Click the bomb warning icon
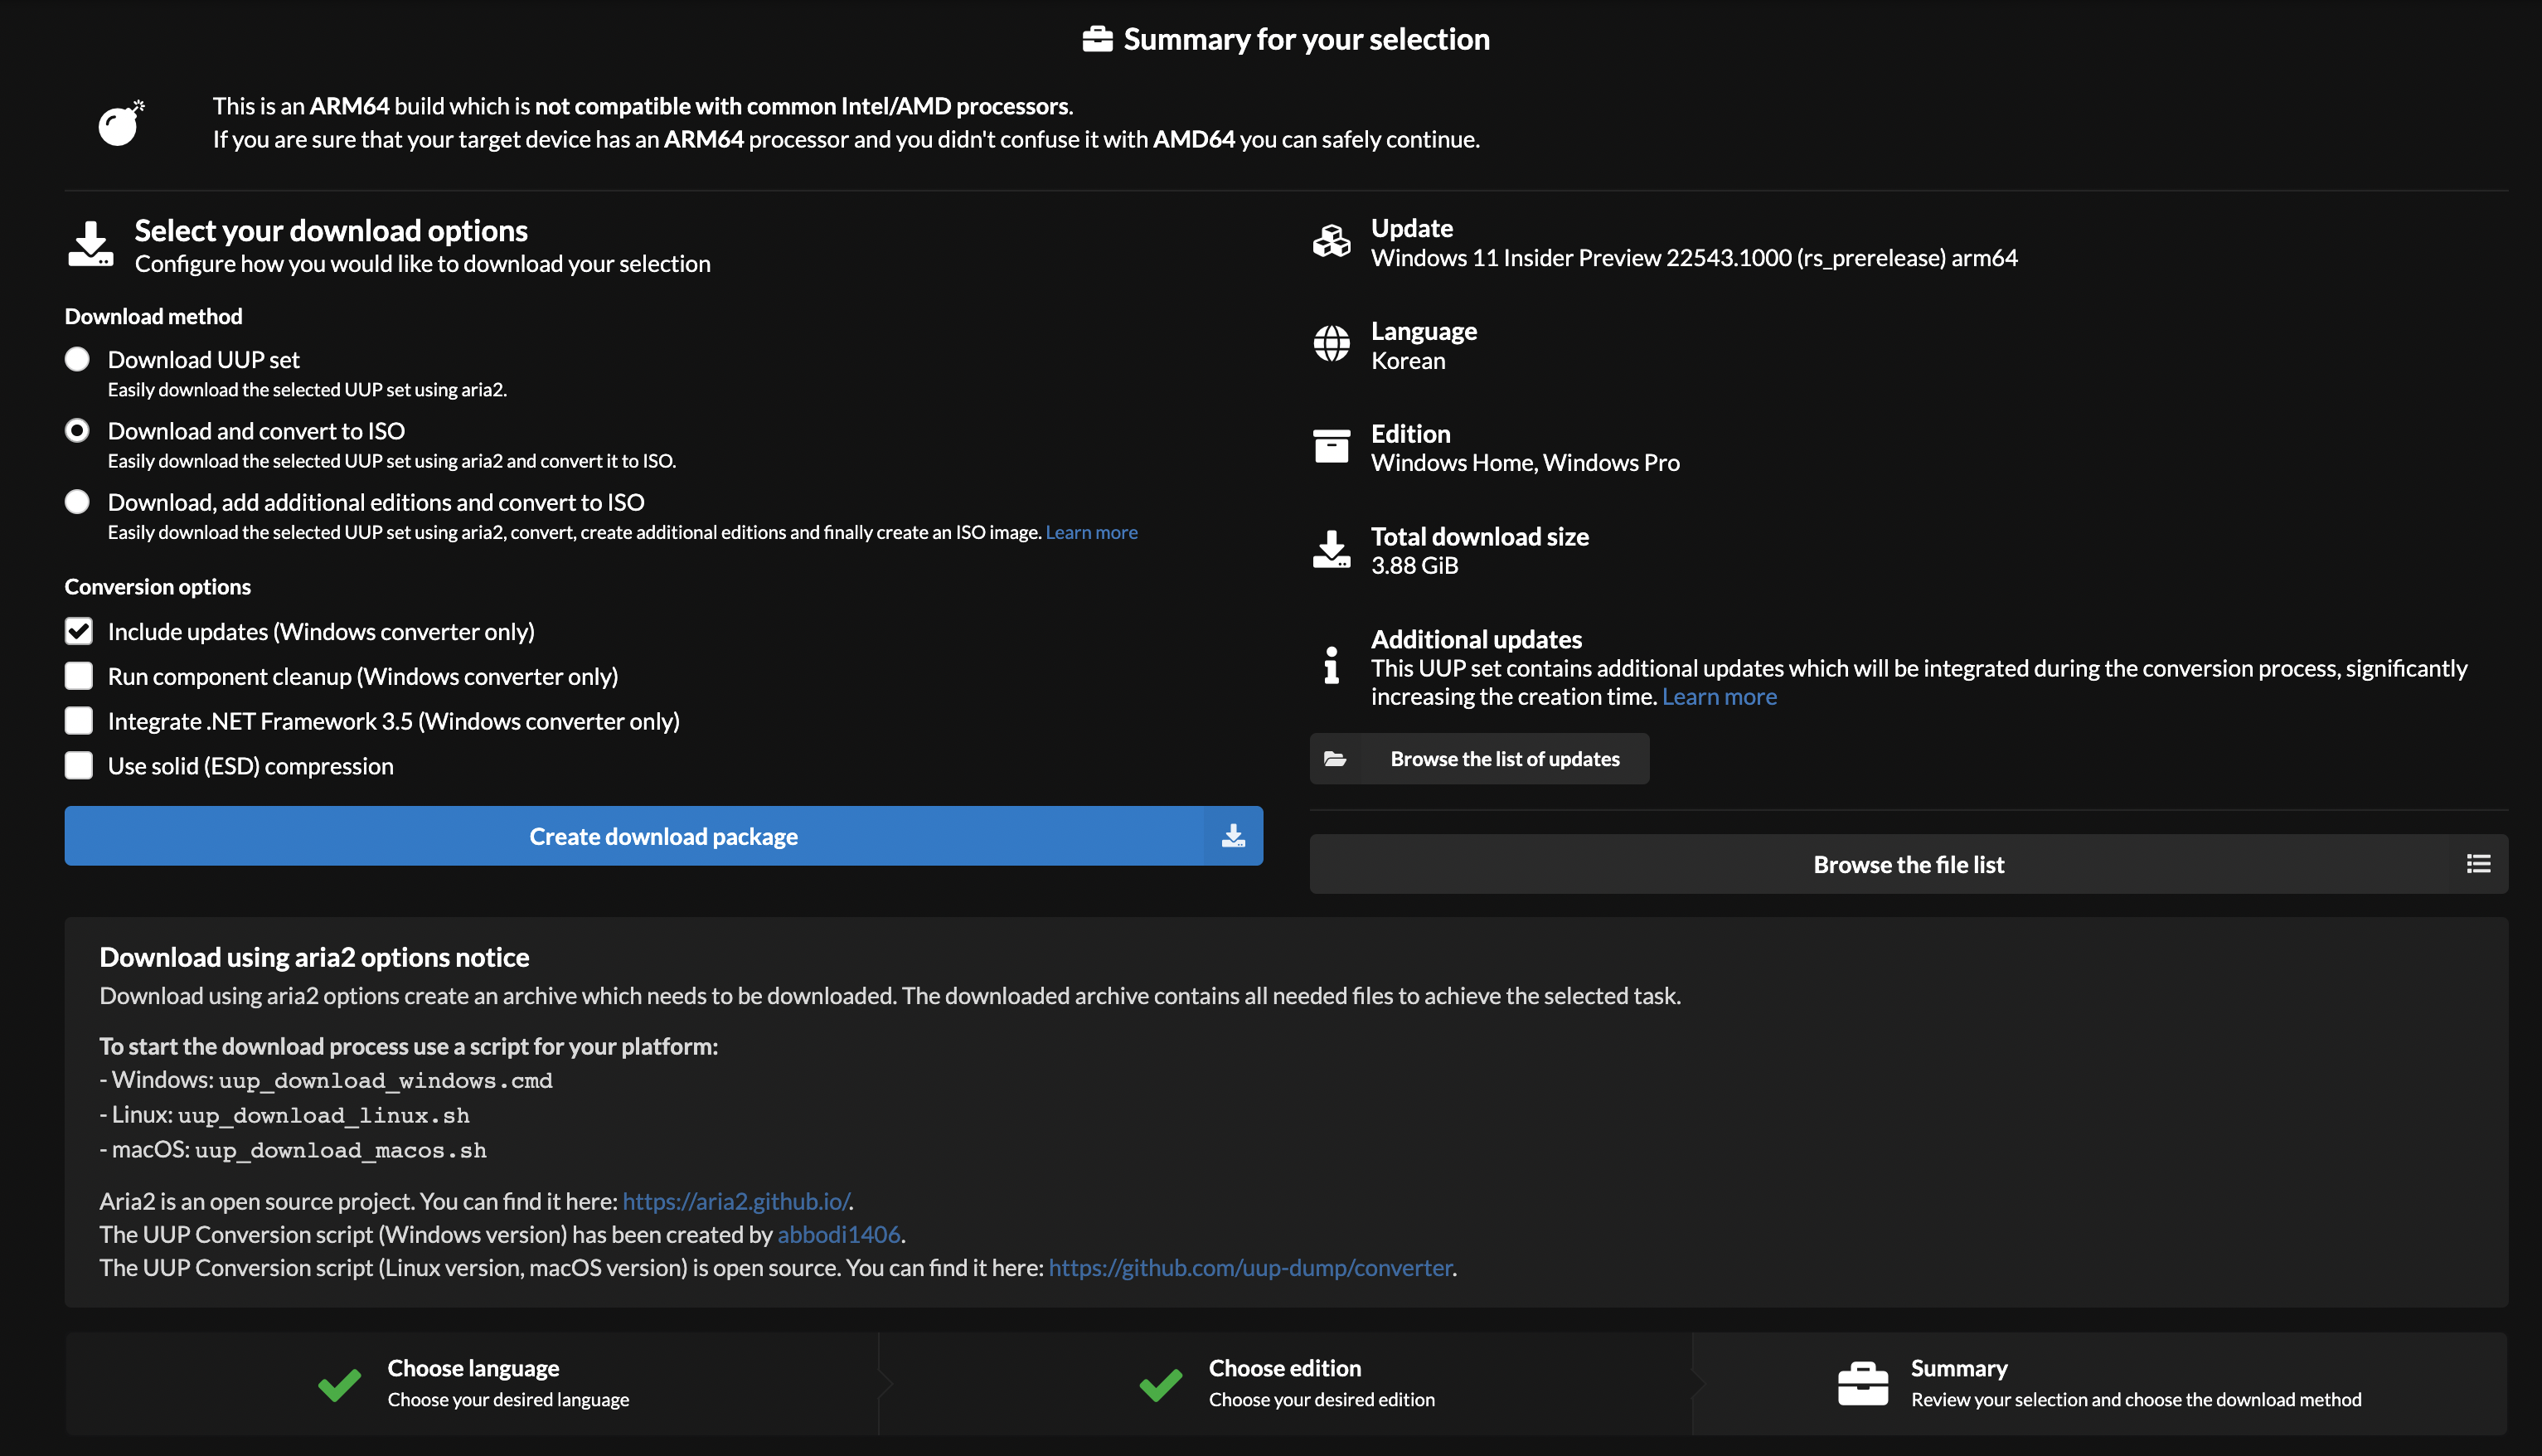Image resolution: width=2542 pixels, height=1456 pixels. pyautogui.click(x=121, y=123)
